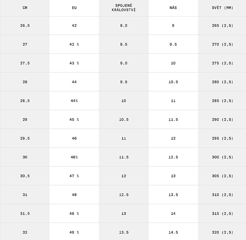Click the 10.5 cell in NÁS column

[173, 82]
